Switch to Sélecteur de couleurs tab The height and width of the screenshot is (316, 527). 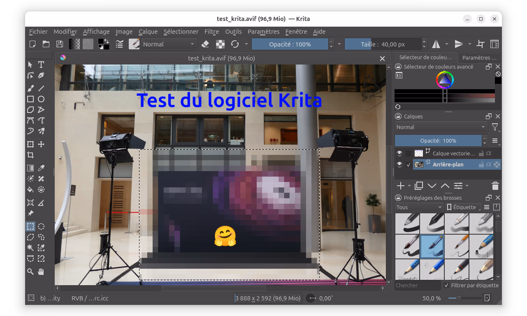pos(425,58)
